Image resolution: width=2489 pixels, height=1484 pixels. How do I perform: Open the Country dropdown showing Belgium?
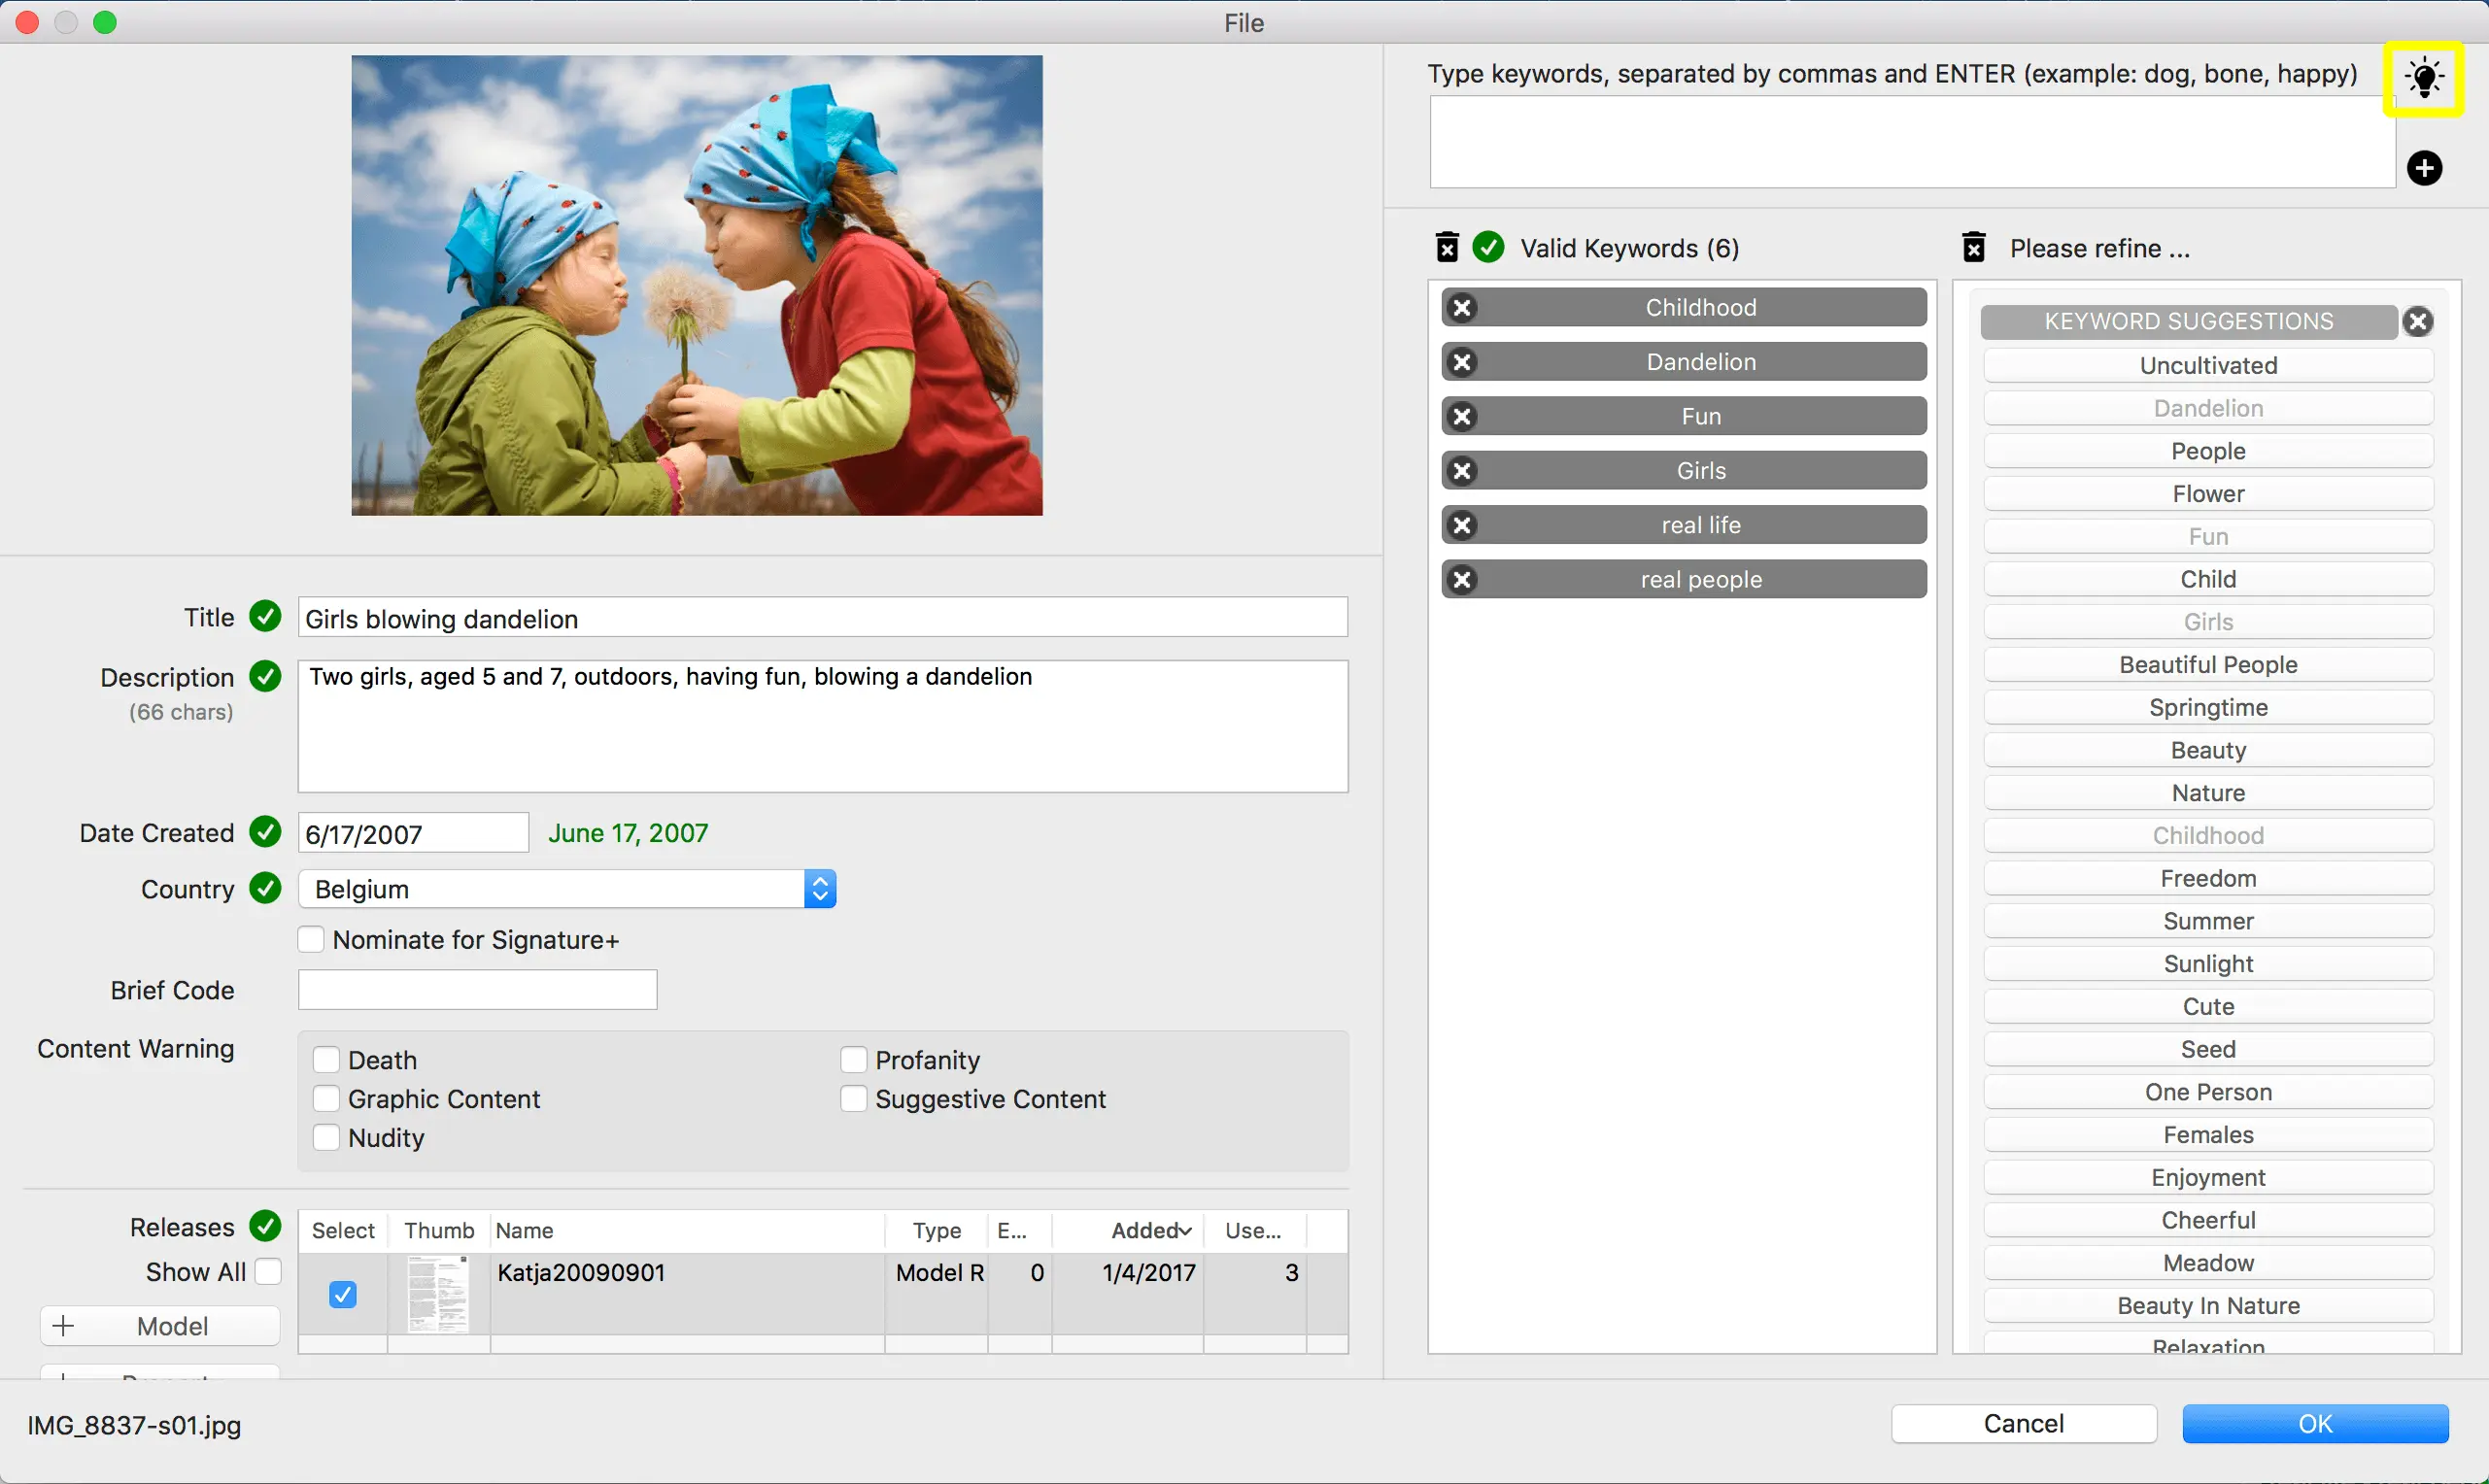(x=566, y=889)
